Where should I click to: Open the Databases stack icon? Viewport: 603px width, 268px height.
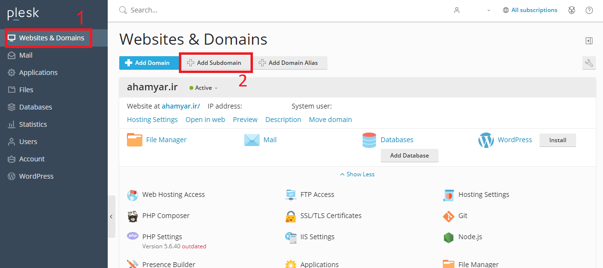click(x=369, y=140)
